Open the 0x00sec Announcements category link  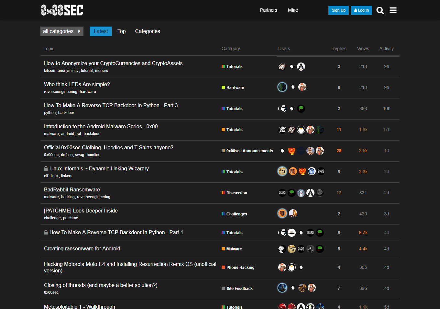coord(247,151)
